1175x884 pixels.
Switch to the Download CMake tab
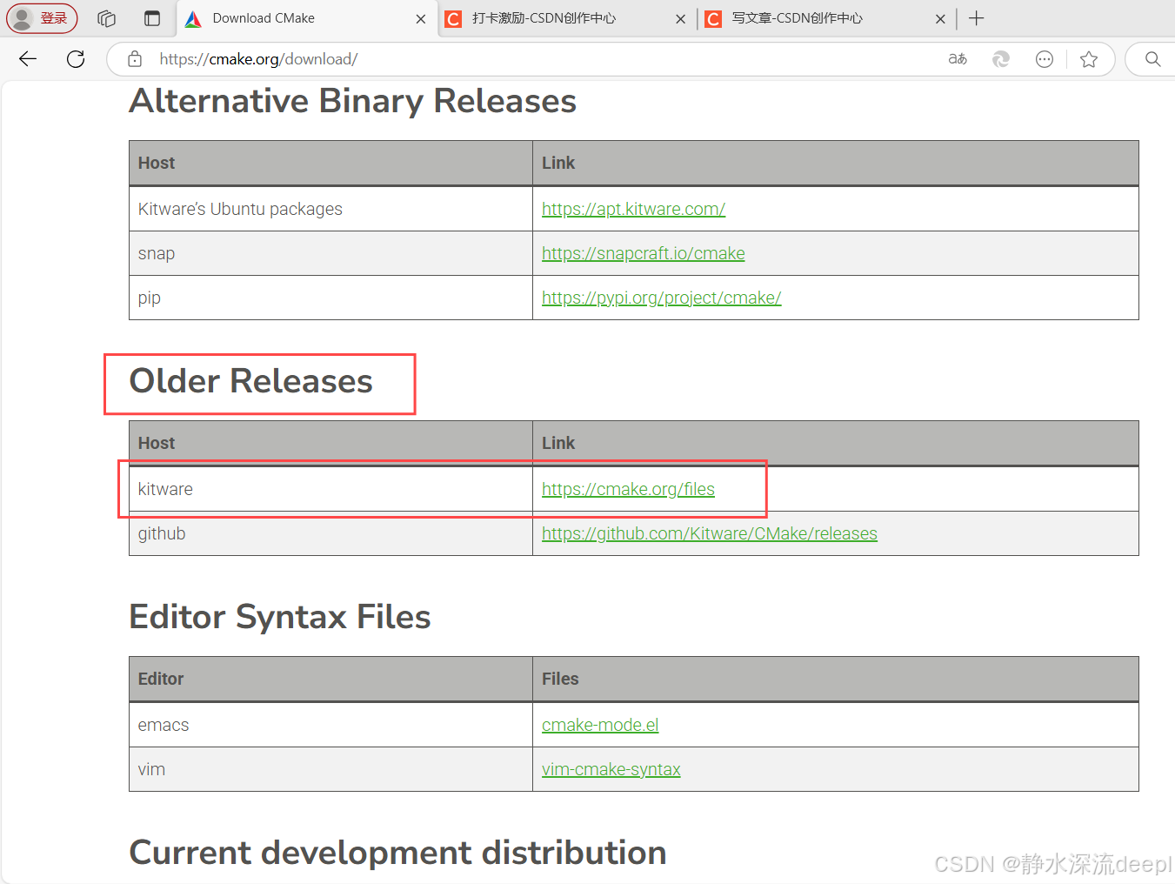(x=305, y=18)
